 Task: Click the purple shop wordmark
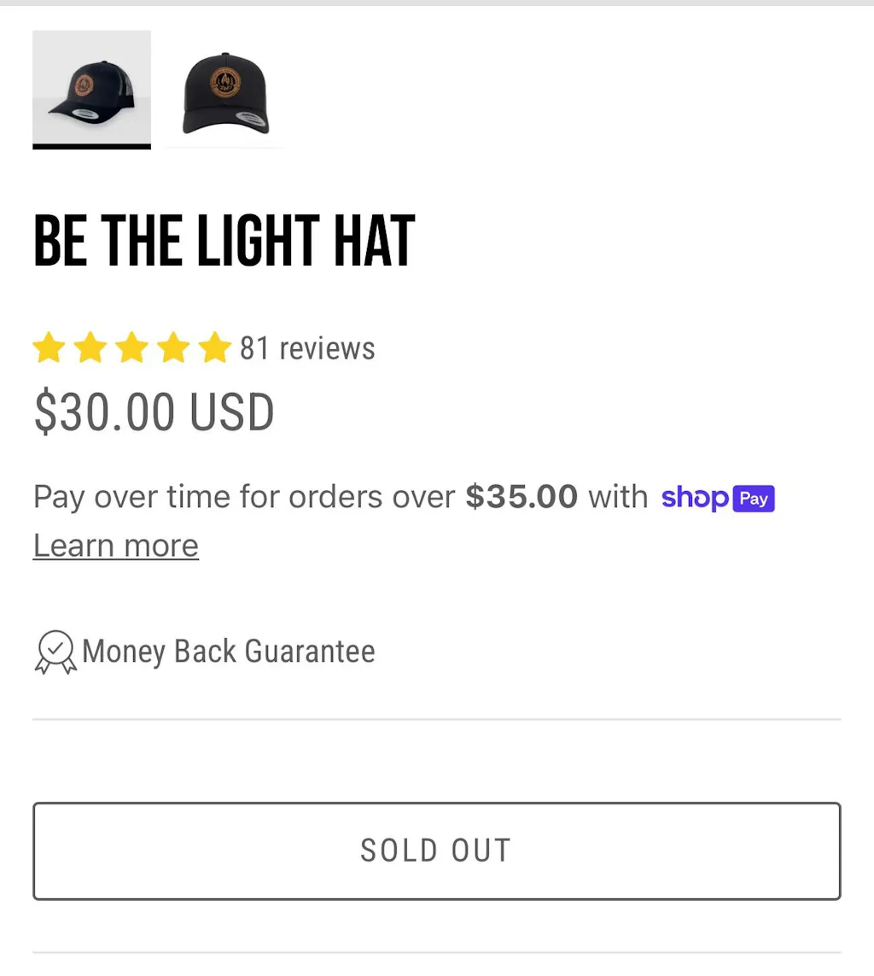tap(695, 498)
